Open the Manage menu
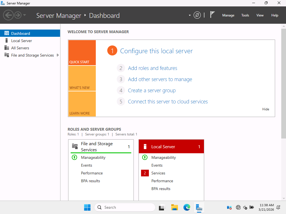 (x=228, y=15)
